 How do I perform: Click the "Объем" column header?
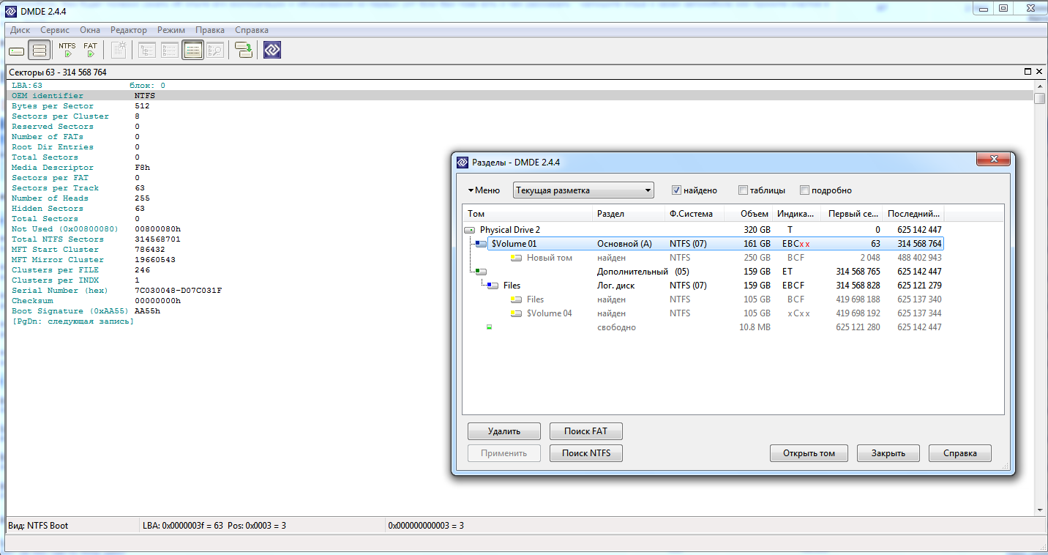(x=754, y=214)
